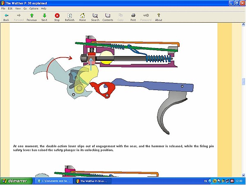Viewport: 246px width, 185px height.
Task: Jump to the Previous page button
Action: click(x=32, y=17)
